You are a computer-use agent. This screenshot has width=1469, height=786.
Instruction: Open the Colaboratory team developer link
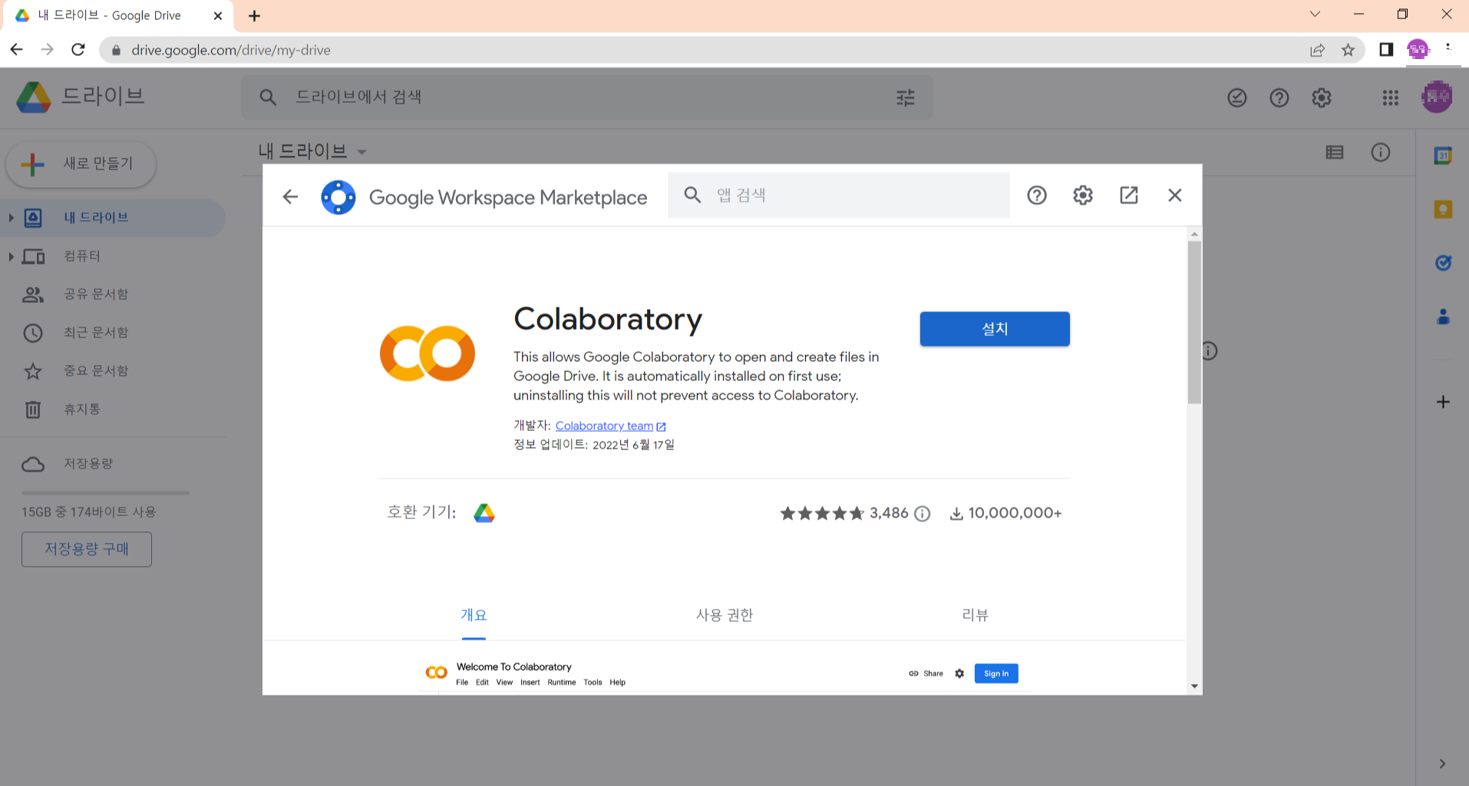point(610,426)
